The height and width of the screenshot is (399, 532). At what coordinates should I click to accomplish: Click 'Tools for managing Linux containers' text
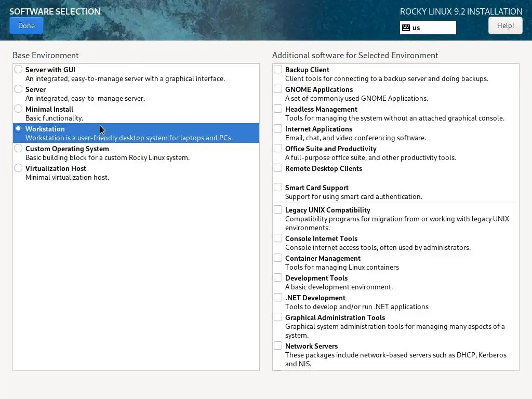342,267
